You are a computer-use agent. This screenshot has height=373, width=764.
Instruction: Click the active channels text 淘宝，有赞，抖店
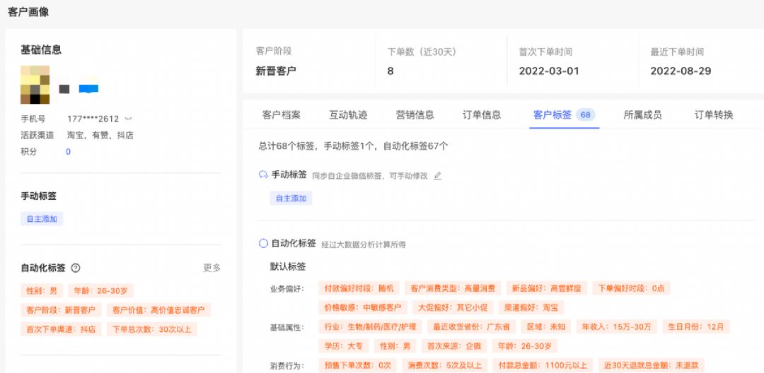point(100,135)
